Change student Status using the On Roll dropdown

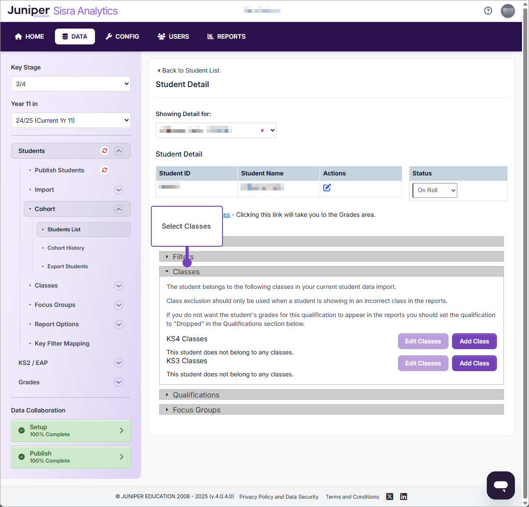(x=434, y=190)
